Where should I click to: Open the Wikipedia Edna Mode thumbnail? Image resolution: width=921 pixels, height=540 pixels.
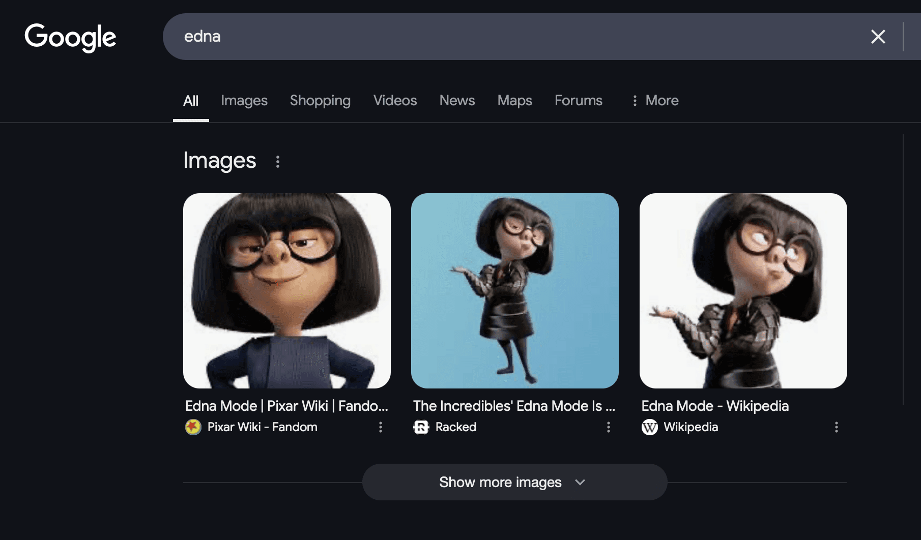[x=743, y=291]
